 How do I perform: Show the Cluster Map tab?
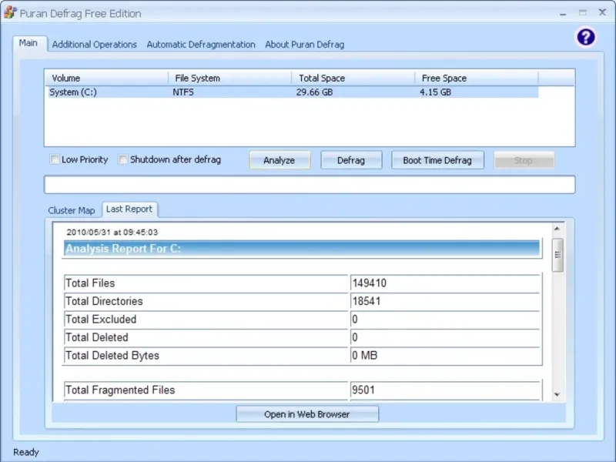(71, 210)
